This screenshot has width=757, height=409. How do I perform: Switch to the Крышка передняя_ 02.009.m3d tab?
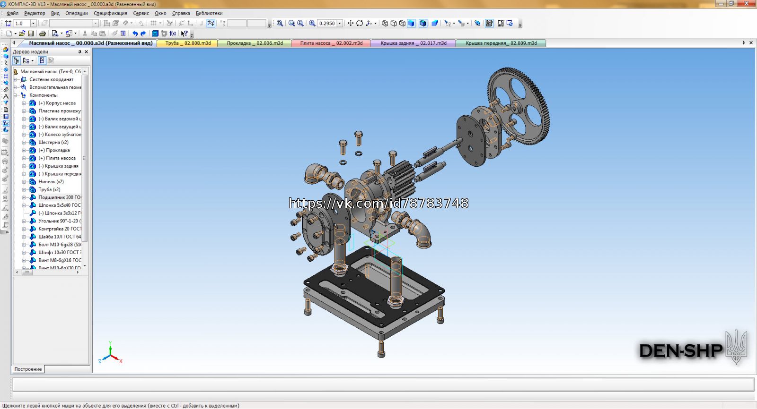point(501,43)
